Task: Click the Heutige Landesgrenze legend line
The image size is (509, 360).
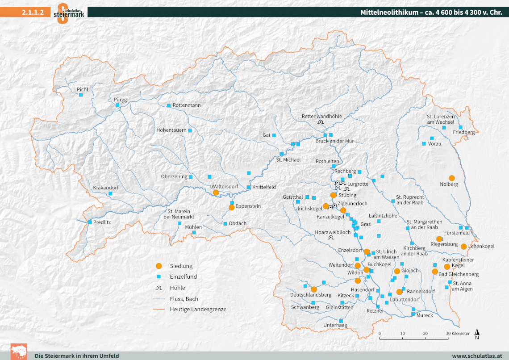Action: pos(158,309)
